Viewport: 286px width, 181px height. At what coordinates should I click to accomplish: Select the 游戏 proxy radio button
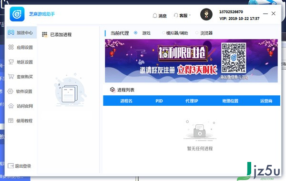click(135, 33)
